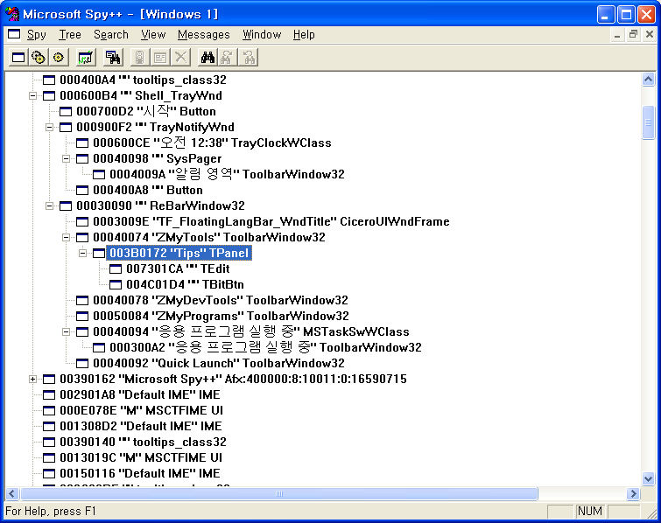The height and width of the screenshot is (523, 661).
Task: Click the binoculars Find icon in toolbar
Action: [x=208, y=58]
